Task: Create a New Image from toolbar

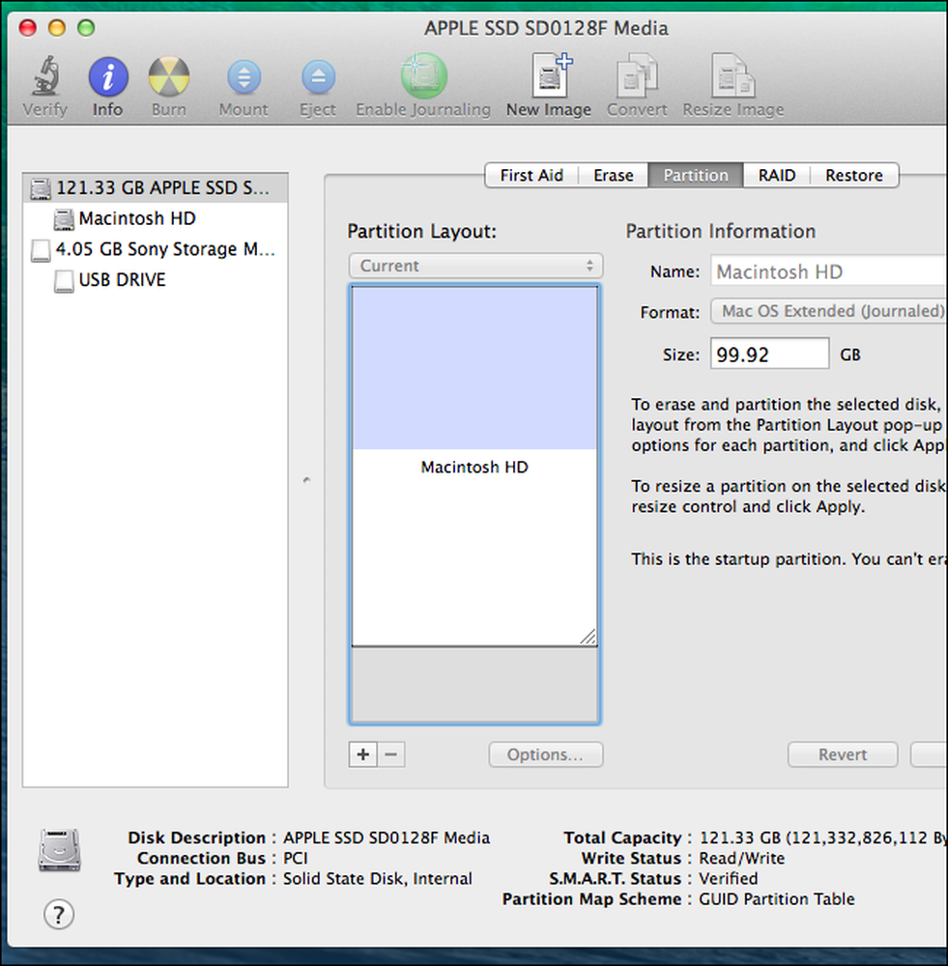Action: coord(551,75)
